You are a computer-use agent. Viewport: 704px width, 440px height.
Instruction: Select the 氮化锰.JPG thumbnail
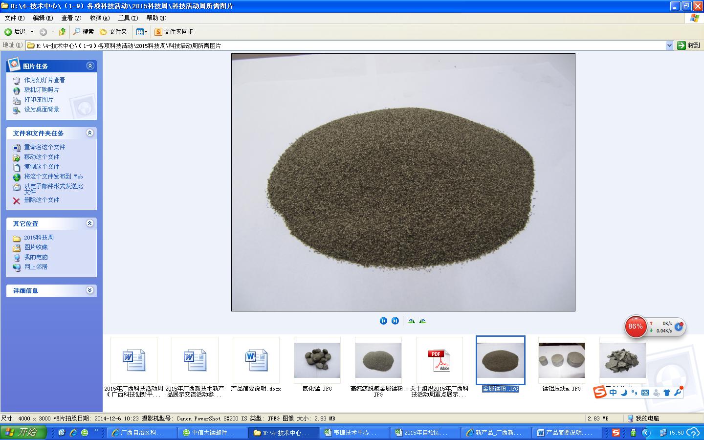[317, 361]
